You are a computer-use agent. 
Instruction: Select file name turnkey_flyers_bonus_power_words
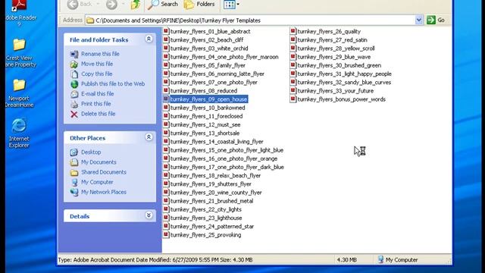coord(342,99)
